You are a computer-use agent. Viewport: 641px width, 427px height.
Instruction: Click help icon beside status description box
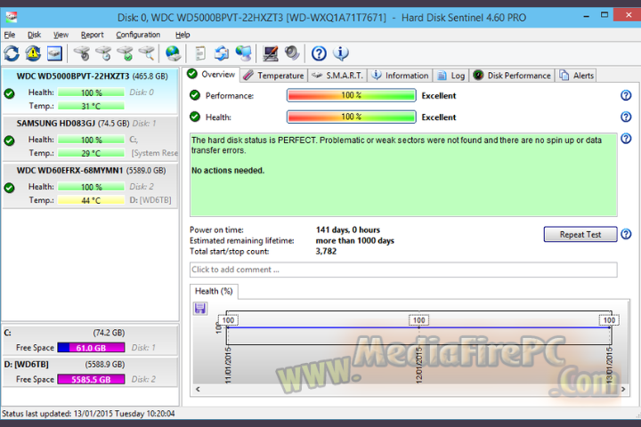pyautogui.click(x=626, y=139)
